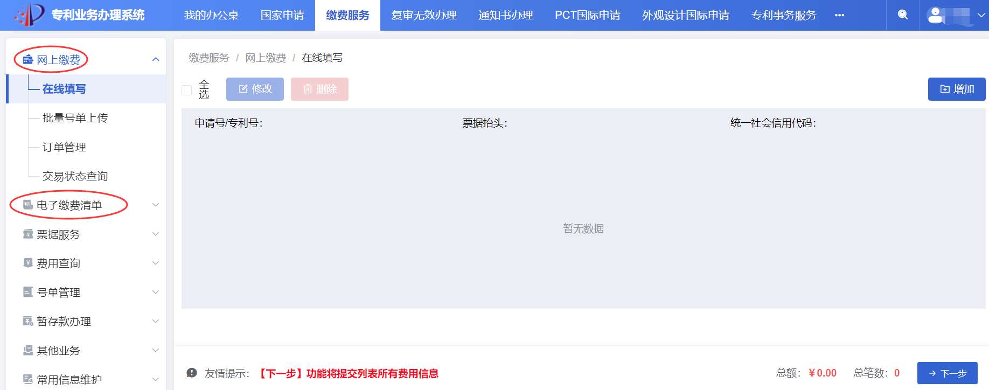989x390 pixels.
Task: Click the 暂无数据 empty placeholder text
Action: pyautogui.click(x=583, y=228)
